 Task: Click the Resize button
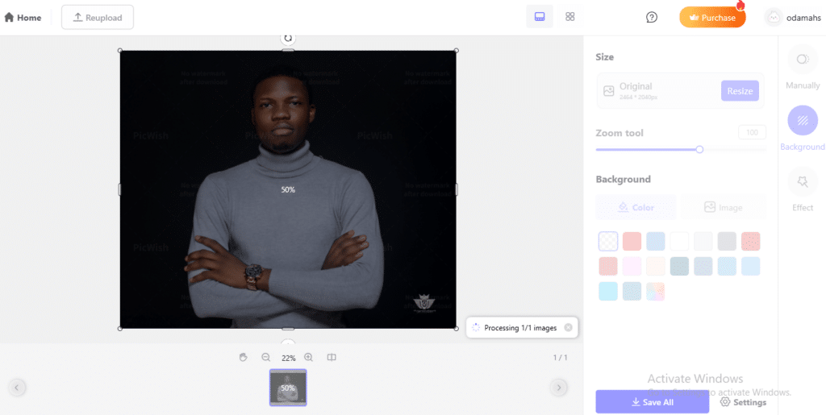coord(740,91)
